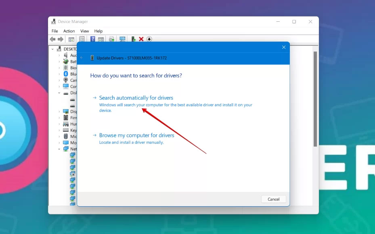The image size is (375, 234).
Task: Click the 'Locate and install a driver manually.' text
Action: 131,143
